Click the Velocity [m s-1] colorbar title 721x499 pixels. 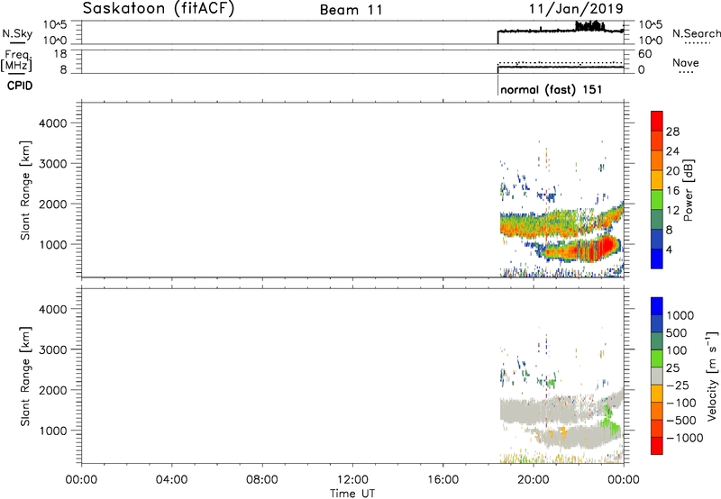click(x=712, y=376)
